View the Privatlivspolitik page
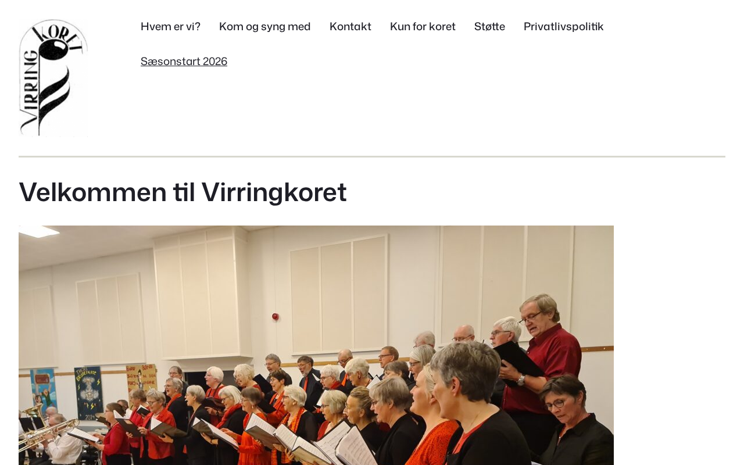The width and height of the screenshot is (744, 465). pyautogui.click(x=564, y=27)
